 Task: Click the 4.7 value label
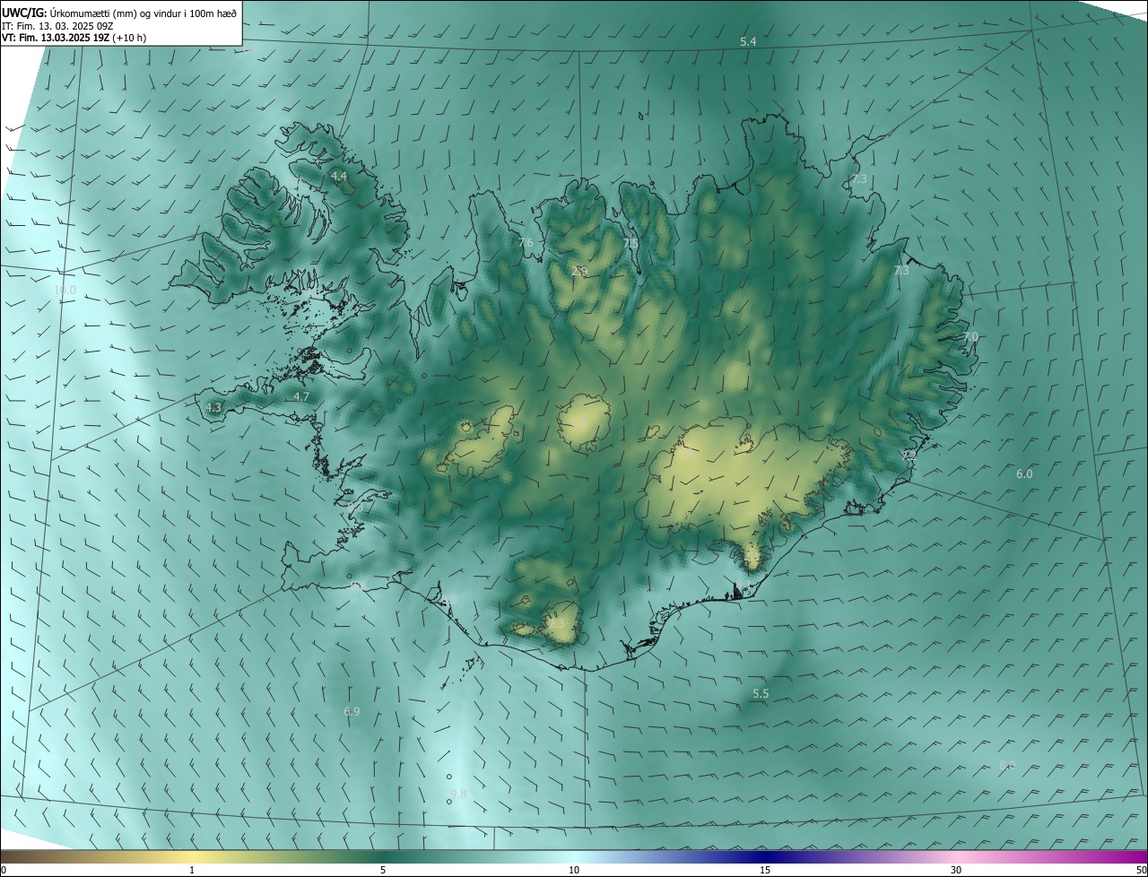coord(301,396)
